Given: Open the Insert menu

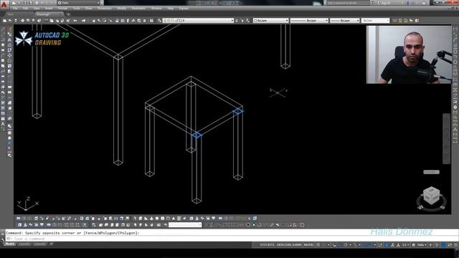Looking at the screenshot, I should (49, 9).
